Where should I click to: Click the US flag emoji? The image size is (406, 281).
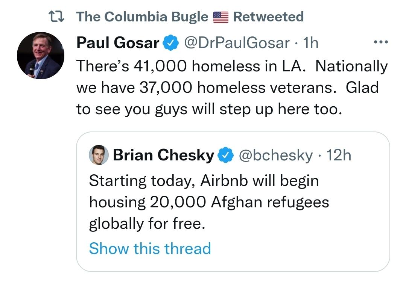tap(221, 17)
